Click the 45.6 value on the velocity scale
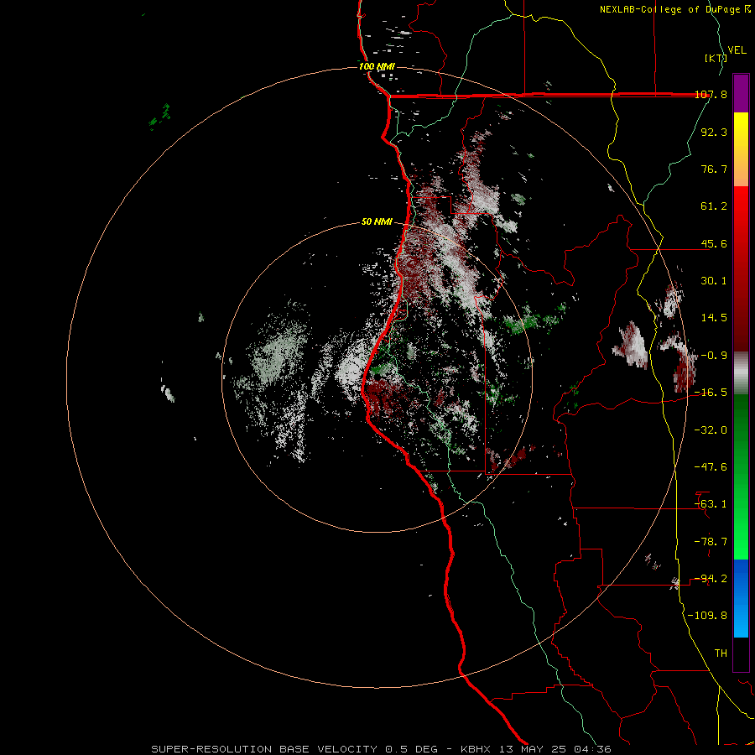Screen dimensions: 755x755 click(714, 243)
